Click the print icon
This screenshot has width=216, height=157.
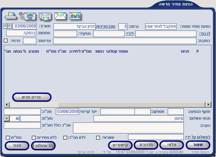pyautogui.click(x=11, y=16)
